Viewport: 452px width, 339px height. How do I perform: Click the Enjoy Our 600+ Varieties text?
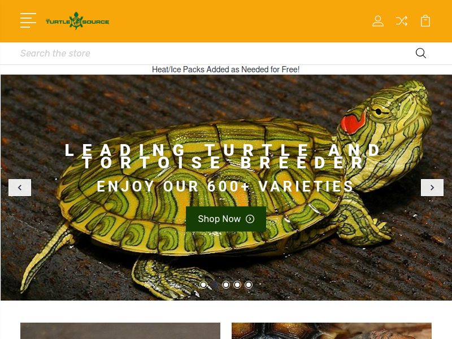225,186
